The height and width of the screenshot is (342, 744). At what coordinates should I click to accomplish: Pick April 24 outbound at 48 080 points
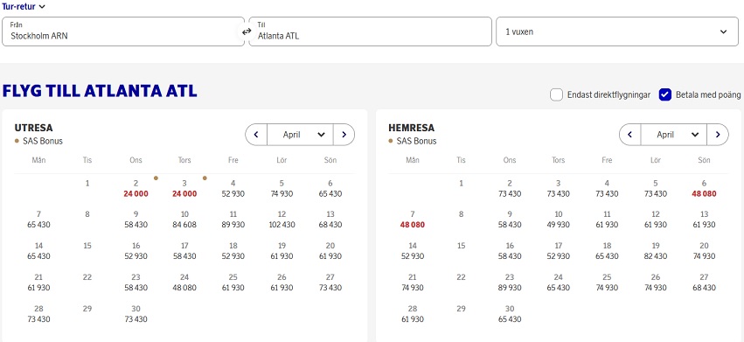click(x=184, y=283)
